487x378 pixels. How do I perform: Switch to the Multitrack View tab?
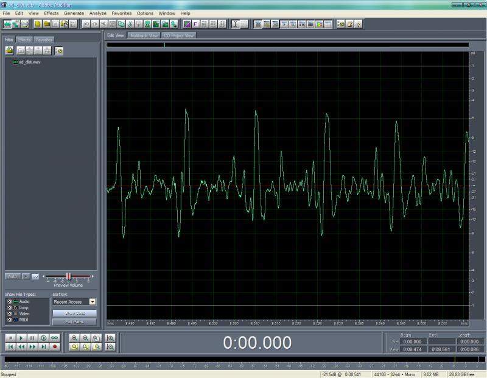pyautogui.click(x=144, y=36)
